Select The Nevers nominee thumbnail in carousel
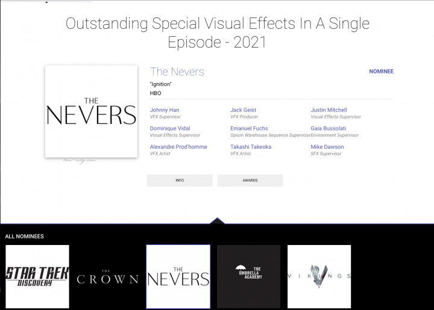This screenshot has height=310, width=434. tap(178, 276)
